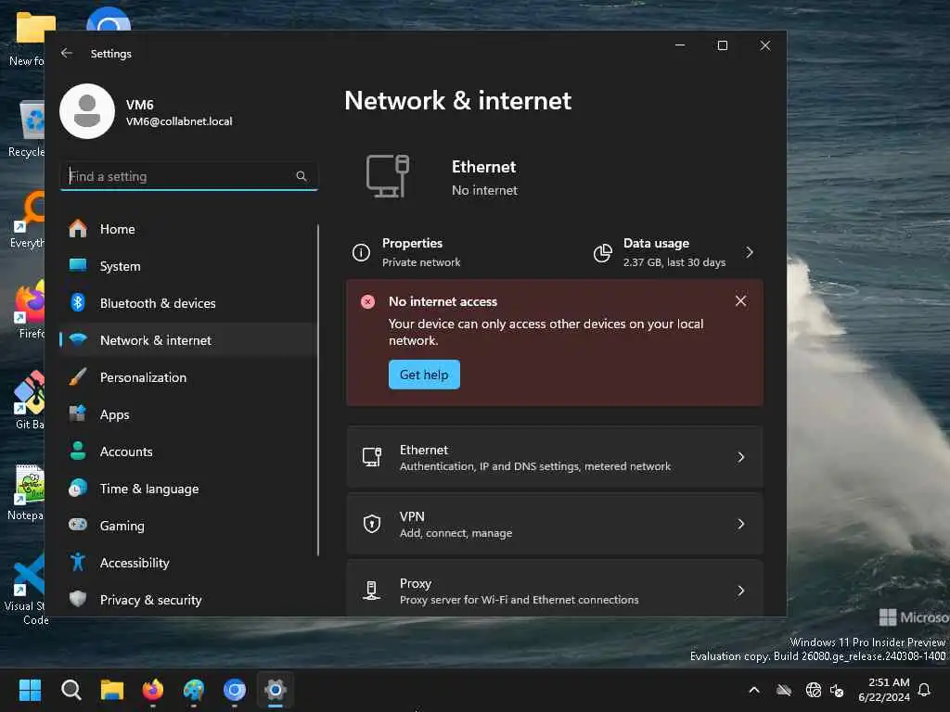This screenshot has height=712, width=950.
Task: Click the large Ethernet computer icon
Action: pyautogui.click(x=388, y=176)
